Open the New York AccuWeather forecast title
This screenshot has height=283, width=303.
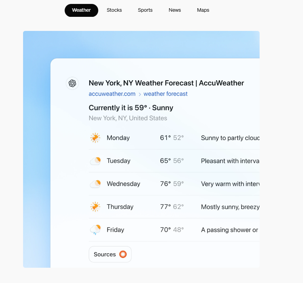tap(166, 83)
